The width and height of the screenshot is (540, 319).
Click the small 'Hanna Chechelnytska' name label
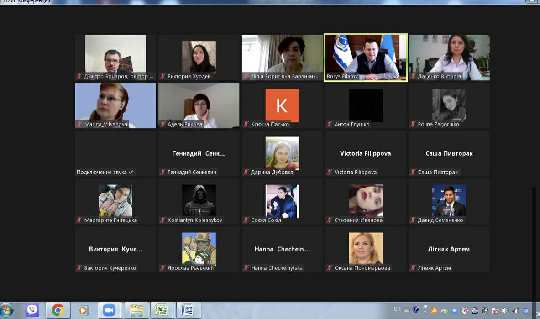pos(277,268)
